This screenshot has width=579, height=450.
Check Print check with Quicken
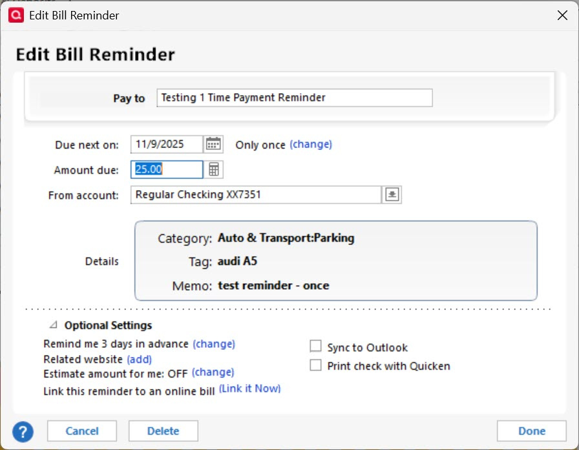tap(315, 365)
